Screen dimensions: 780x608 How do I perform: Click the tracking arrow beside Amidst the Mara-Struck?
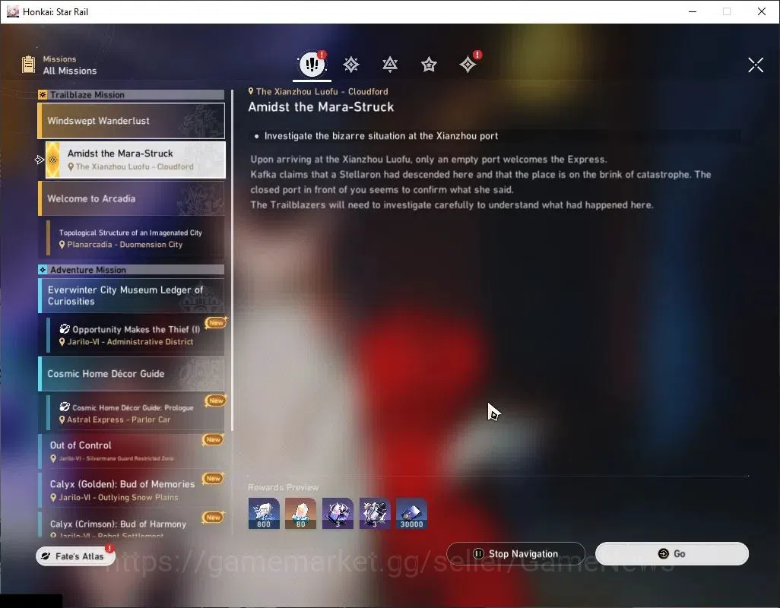point(40,160)
